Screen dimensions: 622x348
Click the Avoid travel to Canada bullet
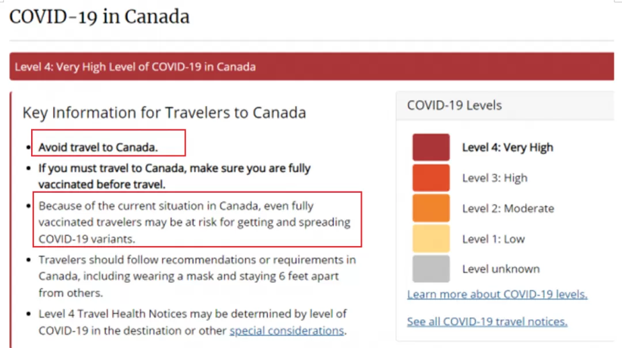pyautogui.click(x=98, y=147)
